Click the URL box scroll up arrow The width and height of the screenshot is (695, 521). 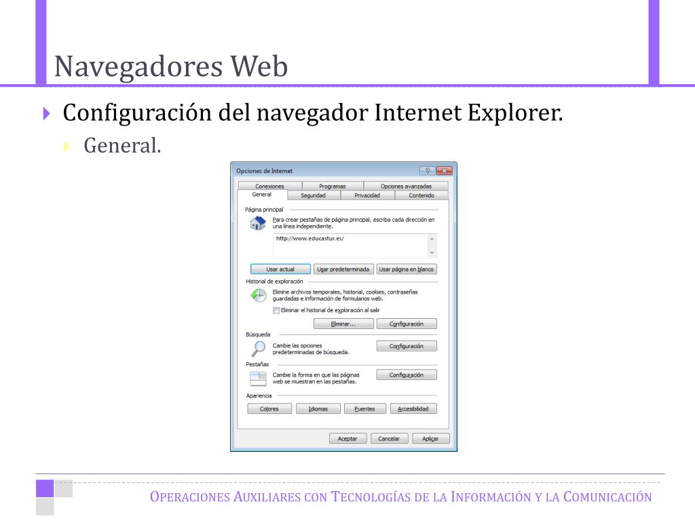[432, 239]
